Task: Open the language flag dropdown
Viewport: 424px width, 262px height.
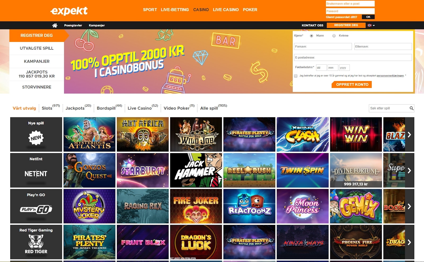Action: [371, 25]
